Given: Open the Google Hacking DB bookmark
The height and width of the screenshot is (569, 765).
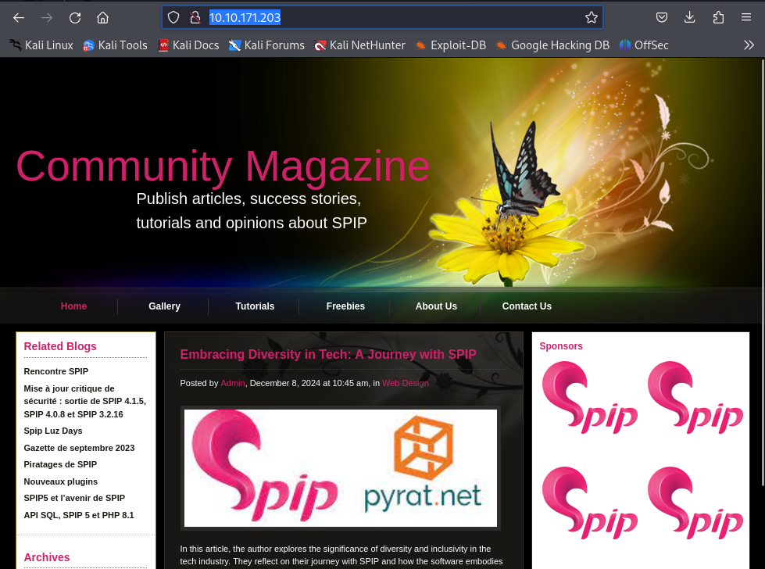Looking at the screenshot, I should pyautogui.click(x=552, y=45).
